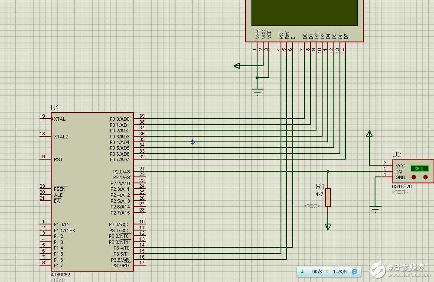Click the blue origin marker on the sheet
Image resolution: width=434 pixels, height=282 pixels.
[x=193, y=142]
